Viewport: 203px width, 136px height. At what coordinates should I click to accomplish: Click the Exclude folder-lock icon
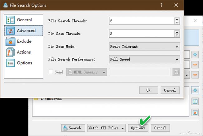[x=10, y=41]
